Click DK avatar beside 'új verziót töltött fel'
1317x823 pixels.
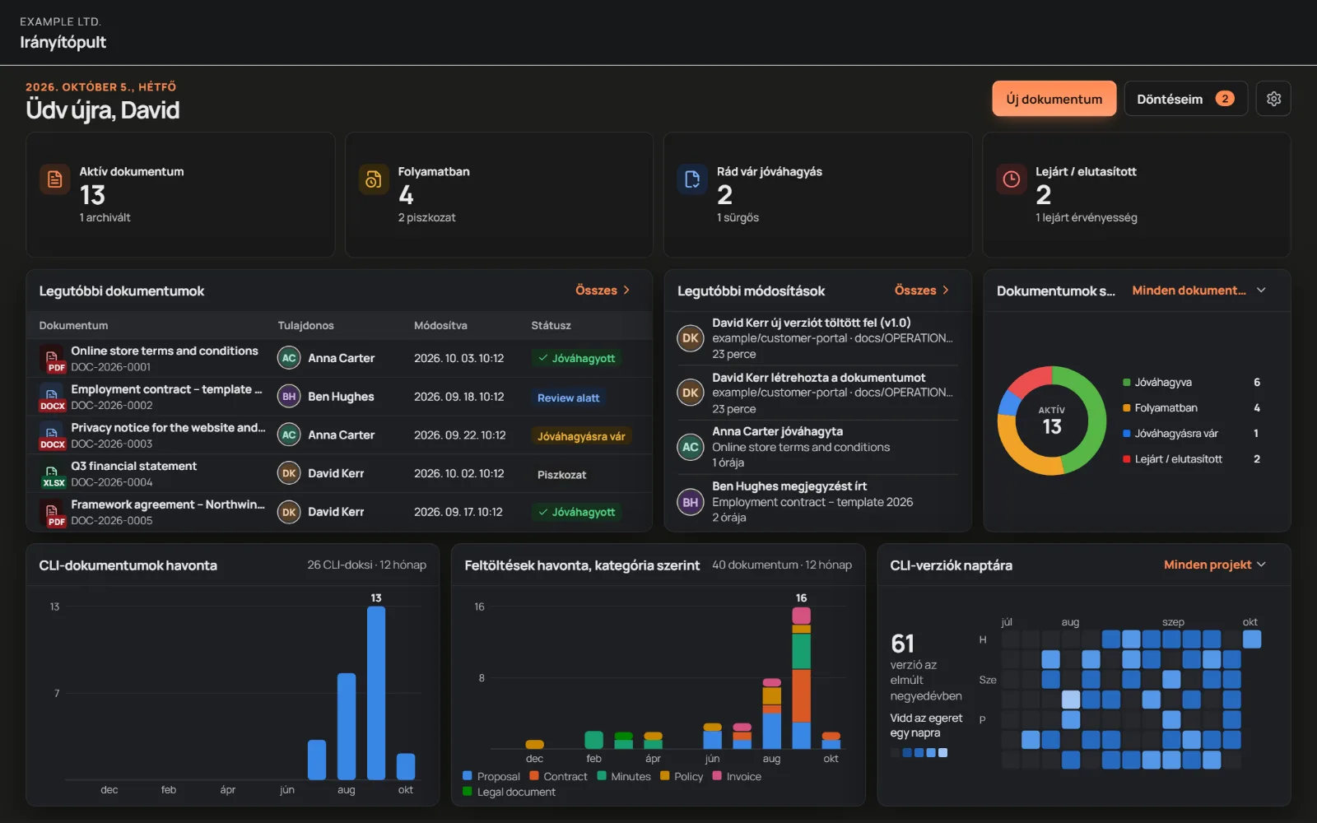click(x=691, y=338)
